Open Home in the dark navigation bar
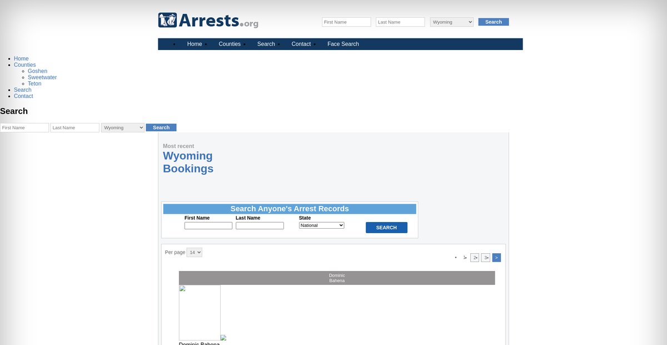 (195, 44)
